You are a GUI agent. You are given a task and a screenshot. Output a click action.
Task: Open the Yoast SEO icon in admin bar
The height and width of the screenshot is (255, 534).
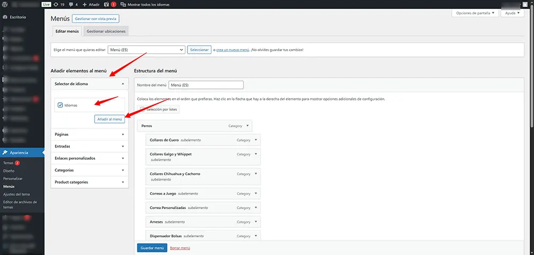pos(106,4)
